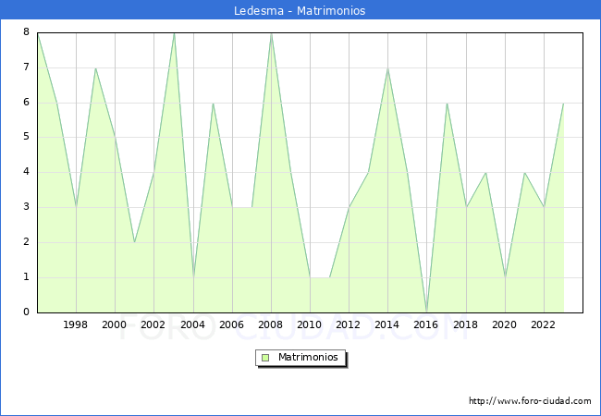Click y-axis value 2
The width and height of the screenshot is (601, 416).
tap(26, 241)
